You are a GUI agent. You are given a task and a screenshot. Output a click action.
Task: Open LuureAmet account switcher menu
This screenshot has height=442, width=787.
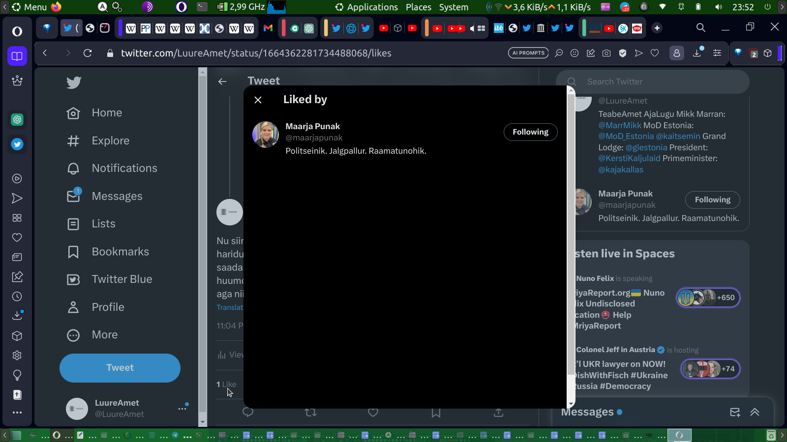[128, 408]
